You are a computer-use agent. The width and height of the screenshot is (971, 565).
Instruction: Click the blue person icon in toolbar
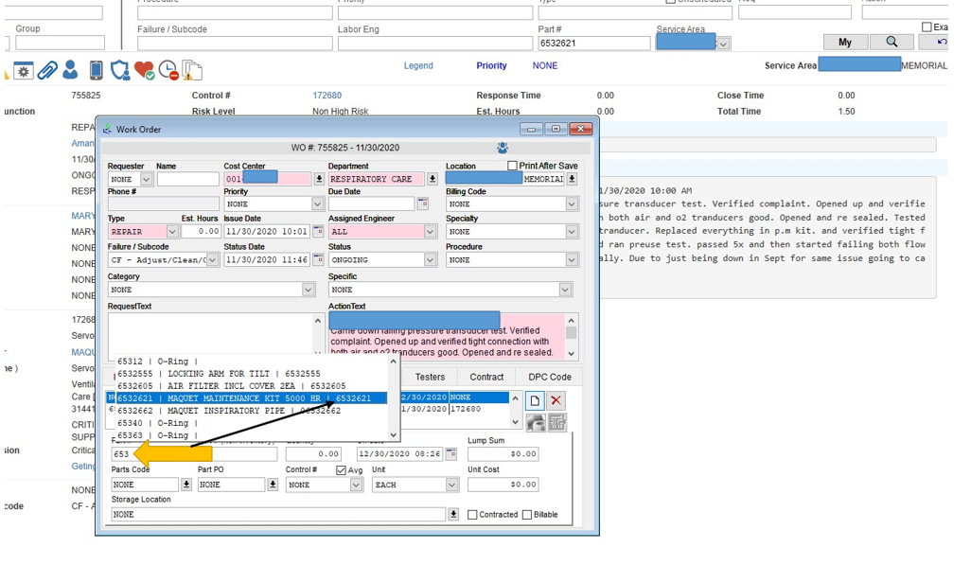71,70
